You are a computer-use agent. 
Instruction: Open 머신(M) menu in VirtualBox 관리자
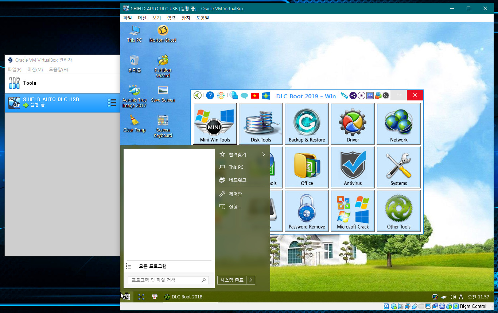tap(35, 69)
